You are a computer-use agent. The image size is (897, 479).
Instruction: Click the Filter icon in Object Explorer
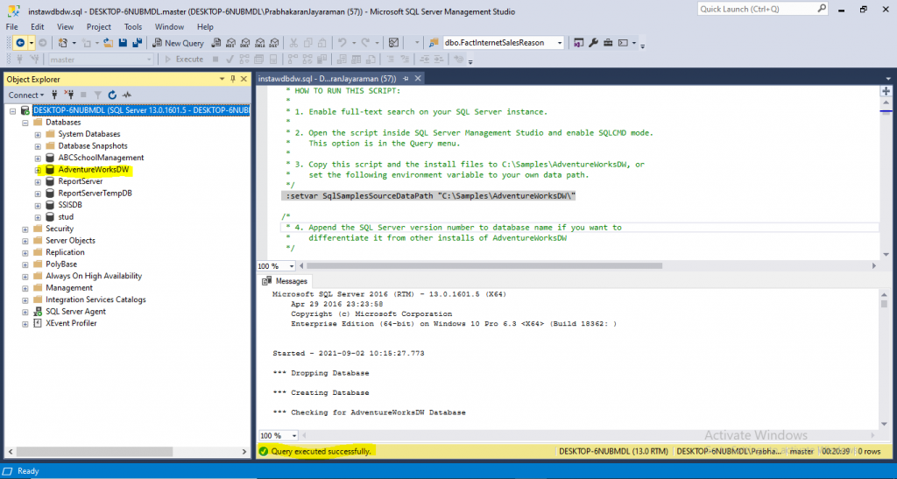click(x=98, y=95)
